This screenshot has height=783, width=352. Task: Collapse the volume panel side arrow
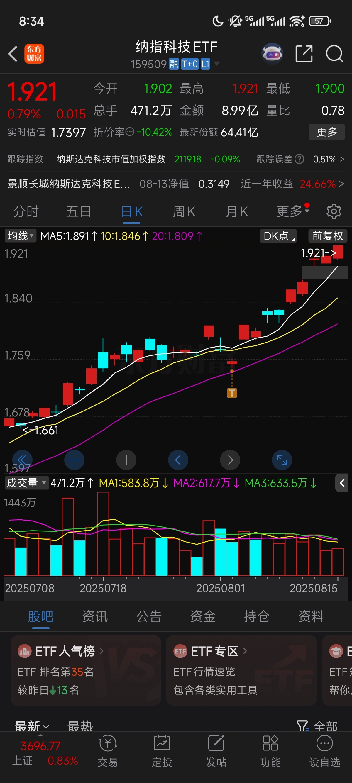[342, 483]
